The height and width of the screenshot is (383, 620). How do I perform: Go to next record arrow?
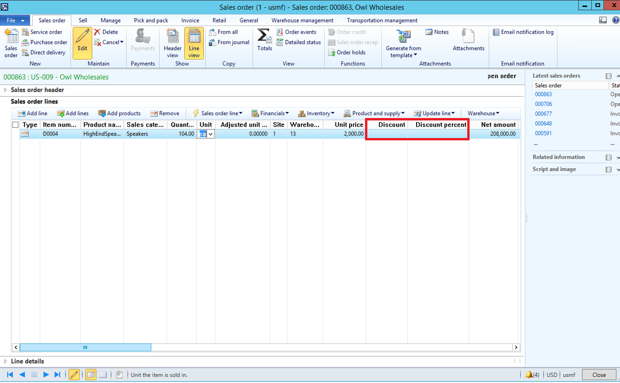tap(46, 374)
